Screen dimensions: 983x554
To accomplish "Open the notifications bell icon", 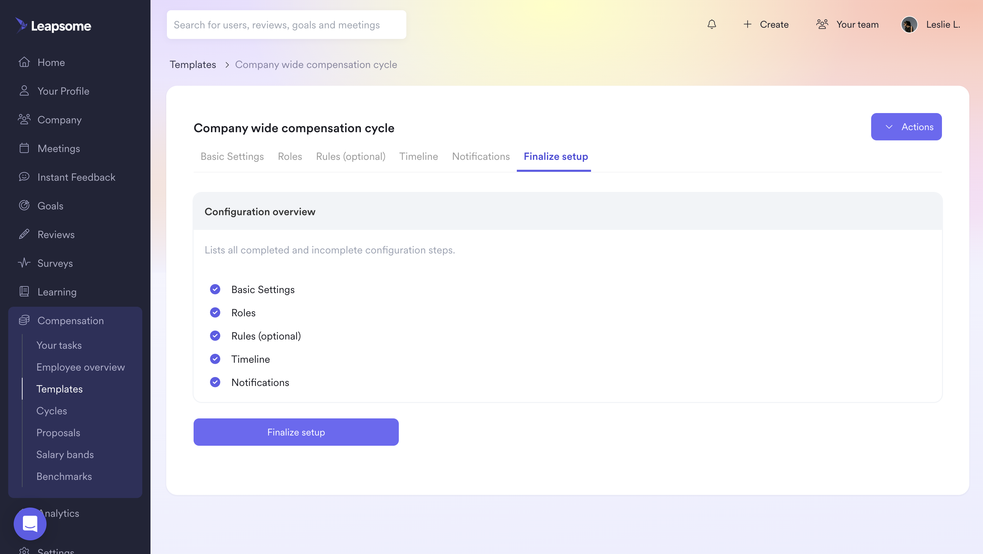I will [x=712, y=24].
